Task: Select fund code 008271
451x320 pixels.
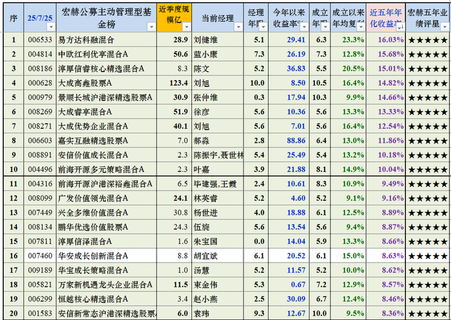Action: click(40, 126)
